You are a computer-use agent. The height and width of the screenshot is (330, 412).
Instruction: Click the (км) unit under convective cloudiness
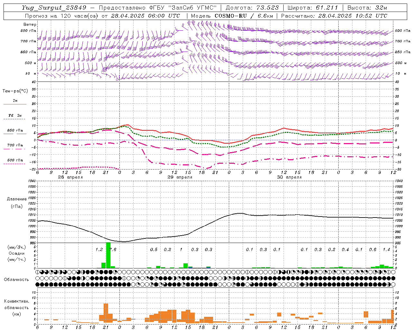16,314
